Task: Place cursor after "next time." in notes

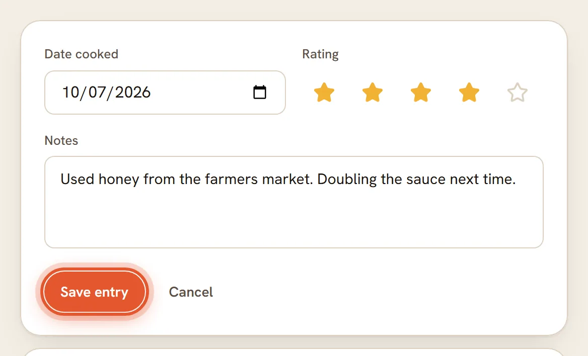Action: (x=517, y=179)
